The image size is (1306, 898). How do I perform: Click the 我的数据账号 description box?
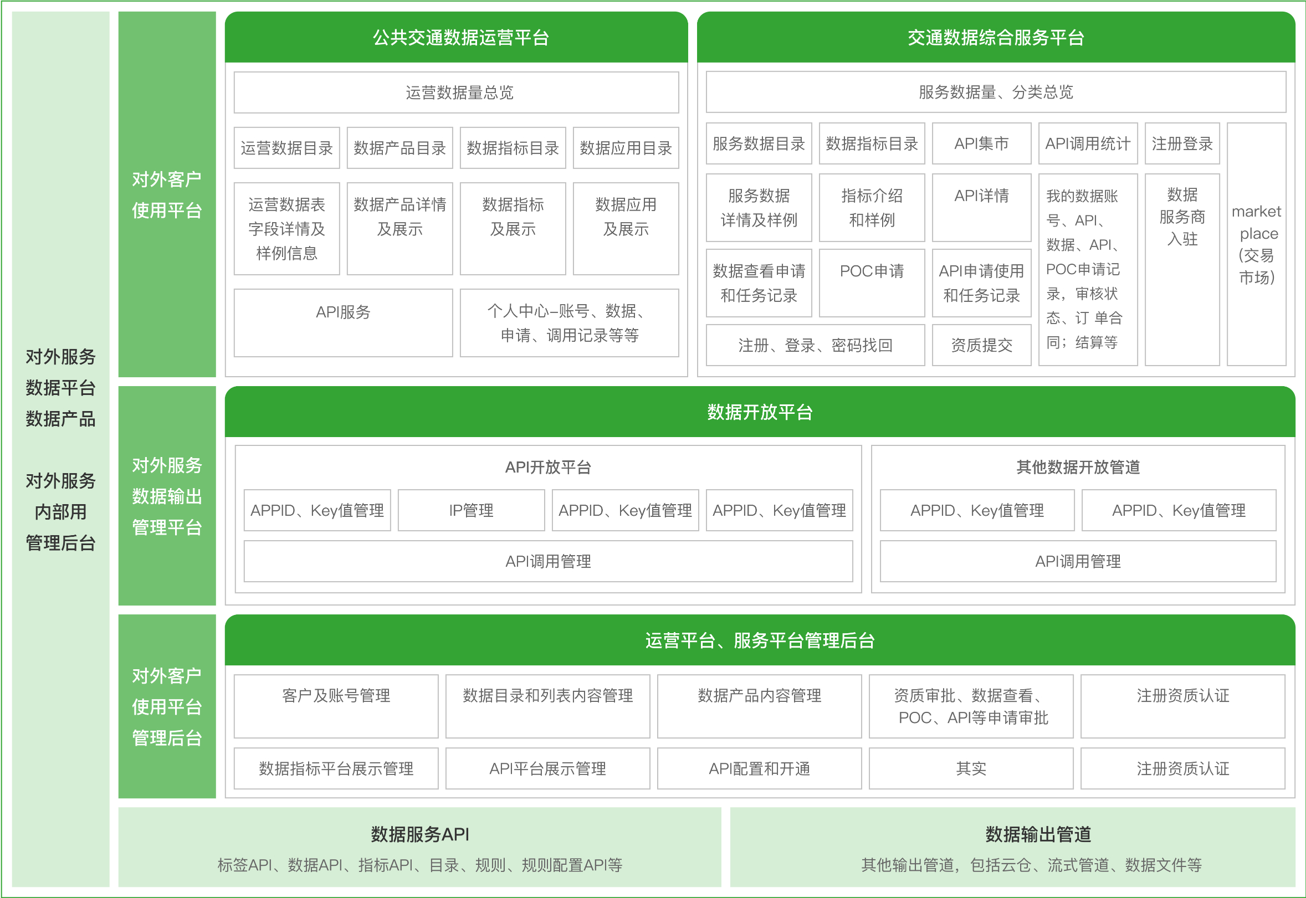coord(1088,270)
